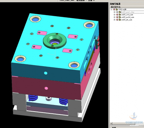Expand the ys03_std_asm node
Screen dimensions: 144x128
point(114,15)
